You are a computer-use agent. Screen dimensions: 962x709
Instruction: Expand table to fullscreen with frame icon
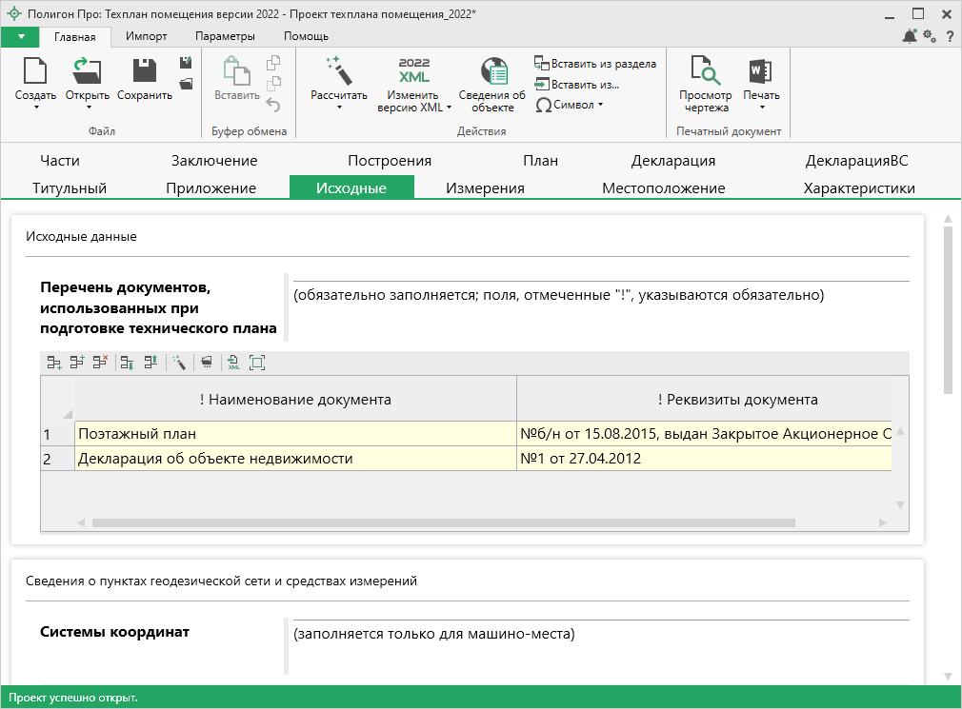[x=257, y=363]
